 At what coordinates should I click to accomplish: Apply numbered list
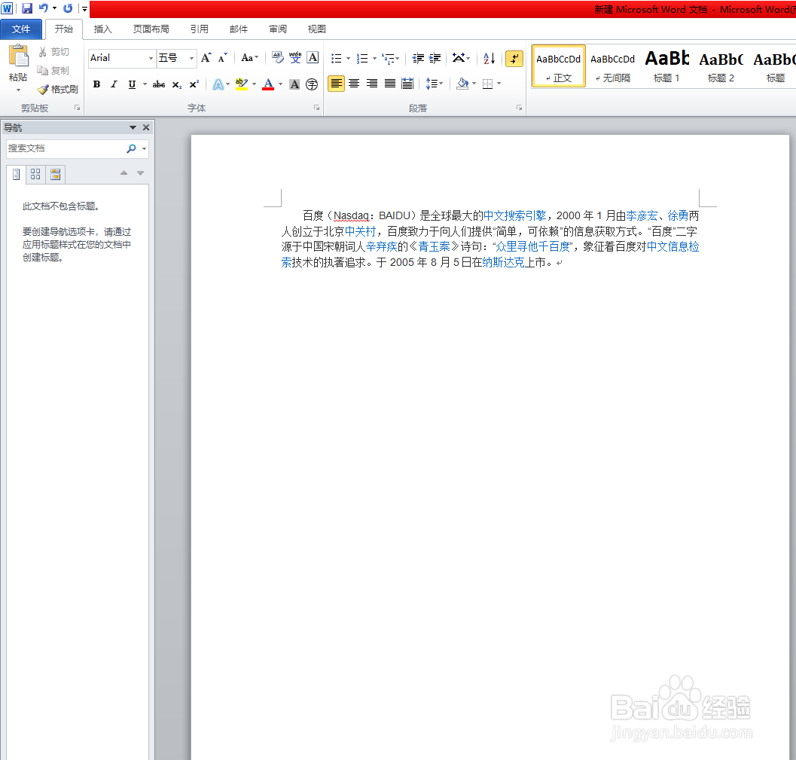362,59
